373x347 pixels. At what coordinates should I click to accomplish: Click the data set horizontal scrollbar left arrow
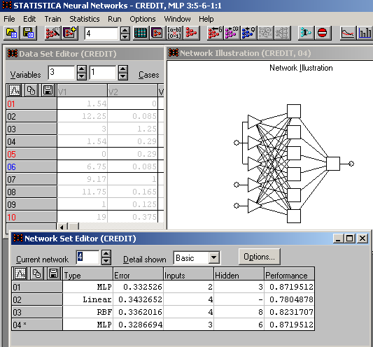point(62,227)
